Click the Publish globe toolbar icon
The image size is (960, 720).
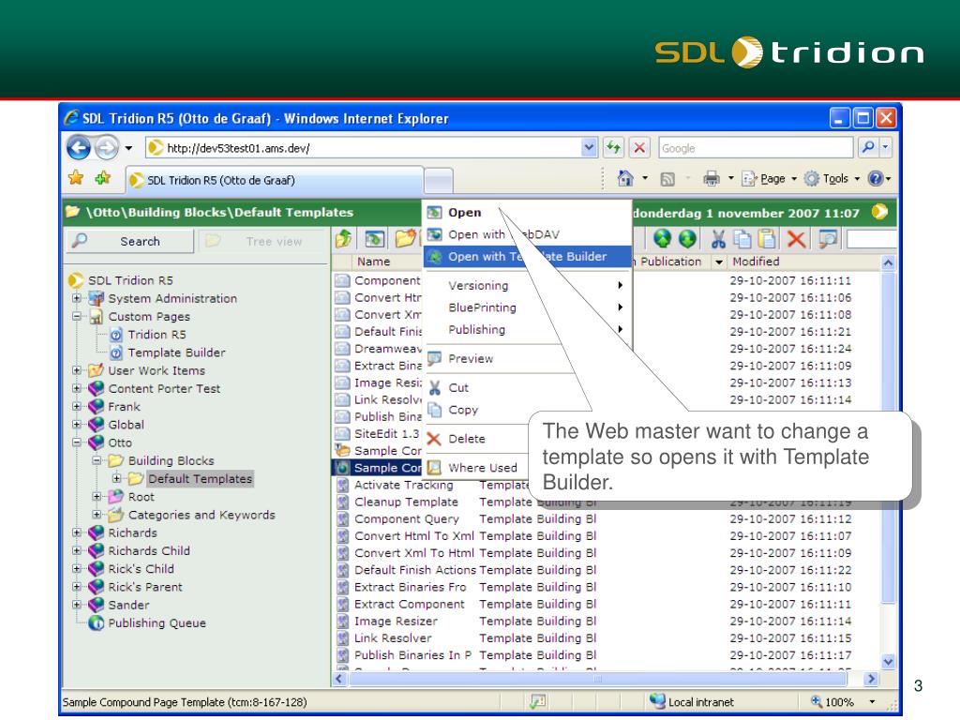[x=662, y=239]
